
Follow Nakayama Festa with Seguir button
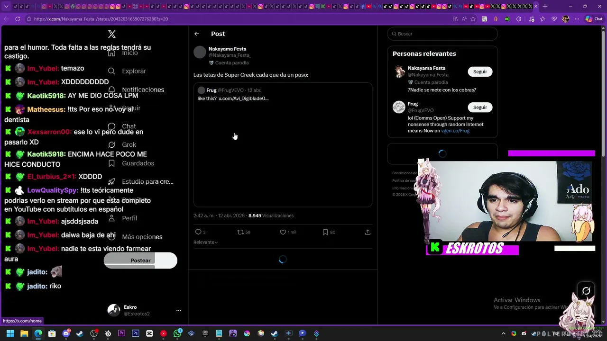click(480, 72)
